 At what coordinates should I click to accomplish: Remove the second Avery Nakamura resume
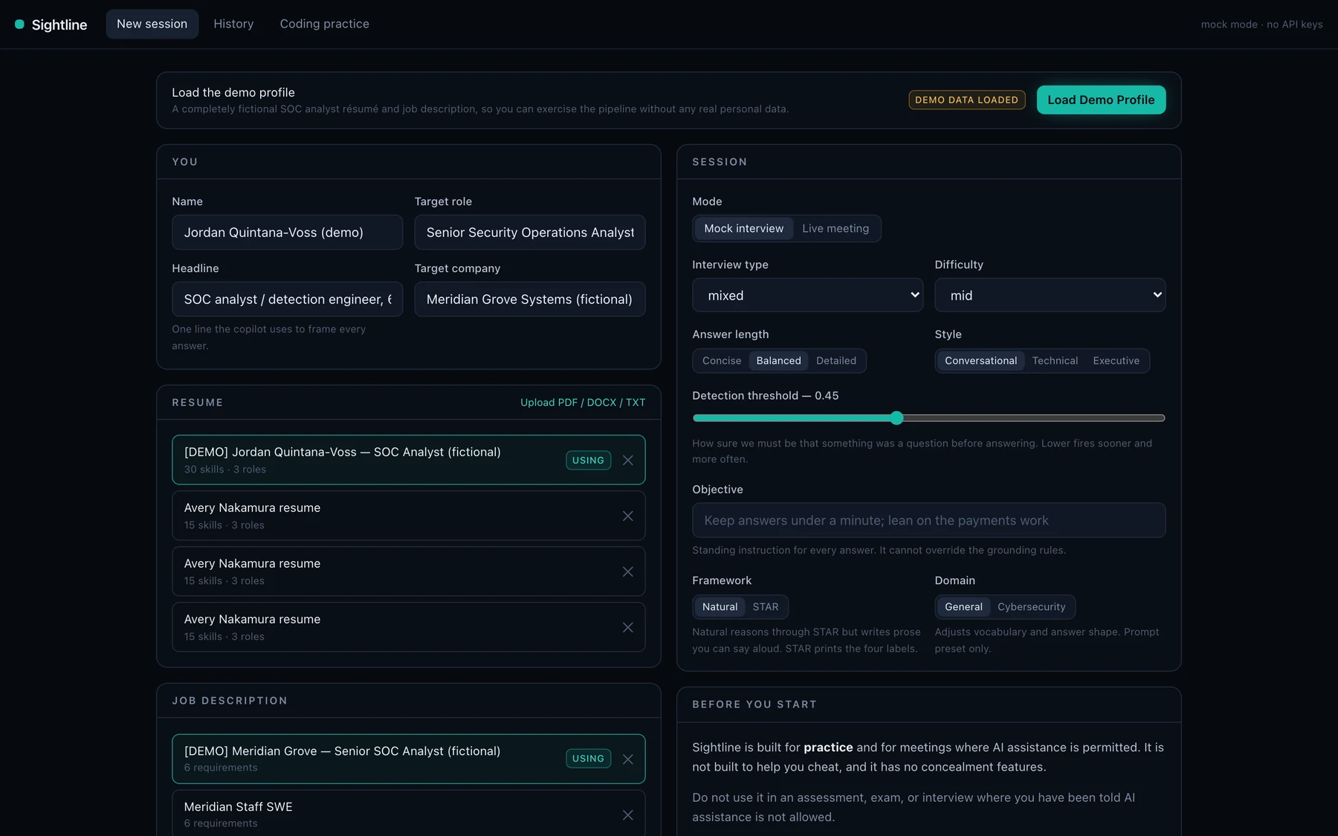tap(628, 571)
